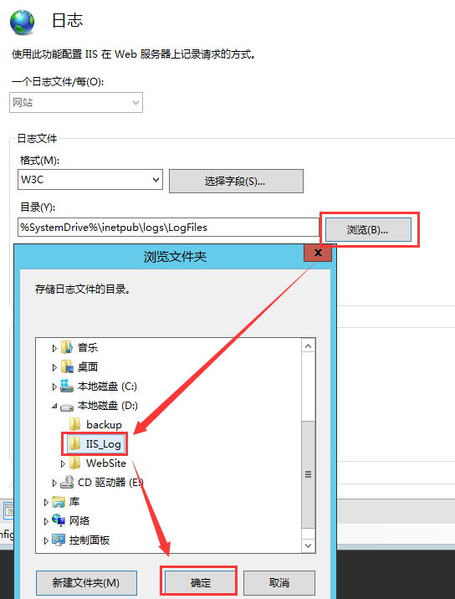Click the 控制面板 control panel icon

[59, 540]
